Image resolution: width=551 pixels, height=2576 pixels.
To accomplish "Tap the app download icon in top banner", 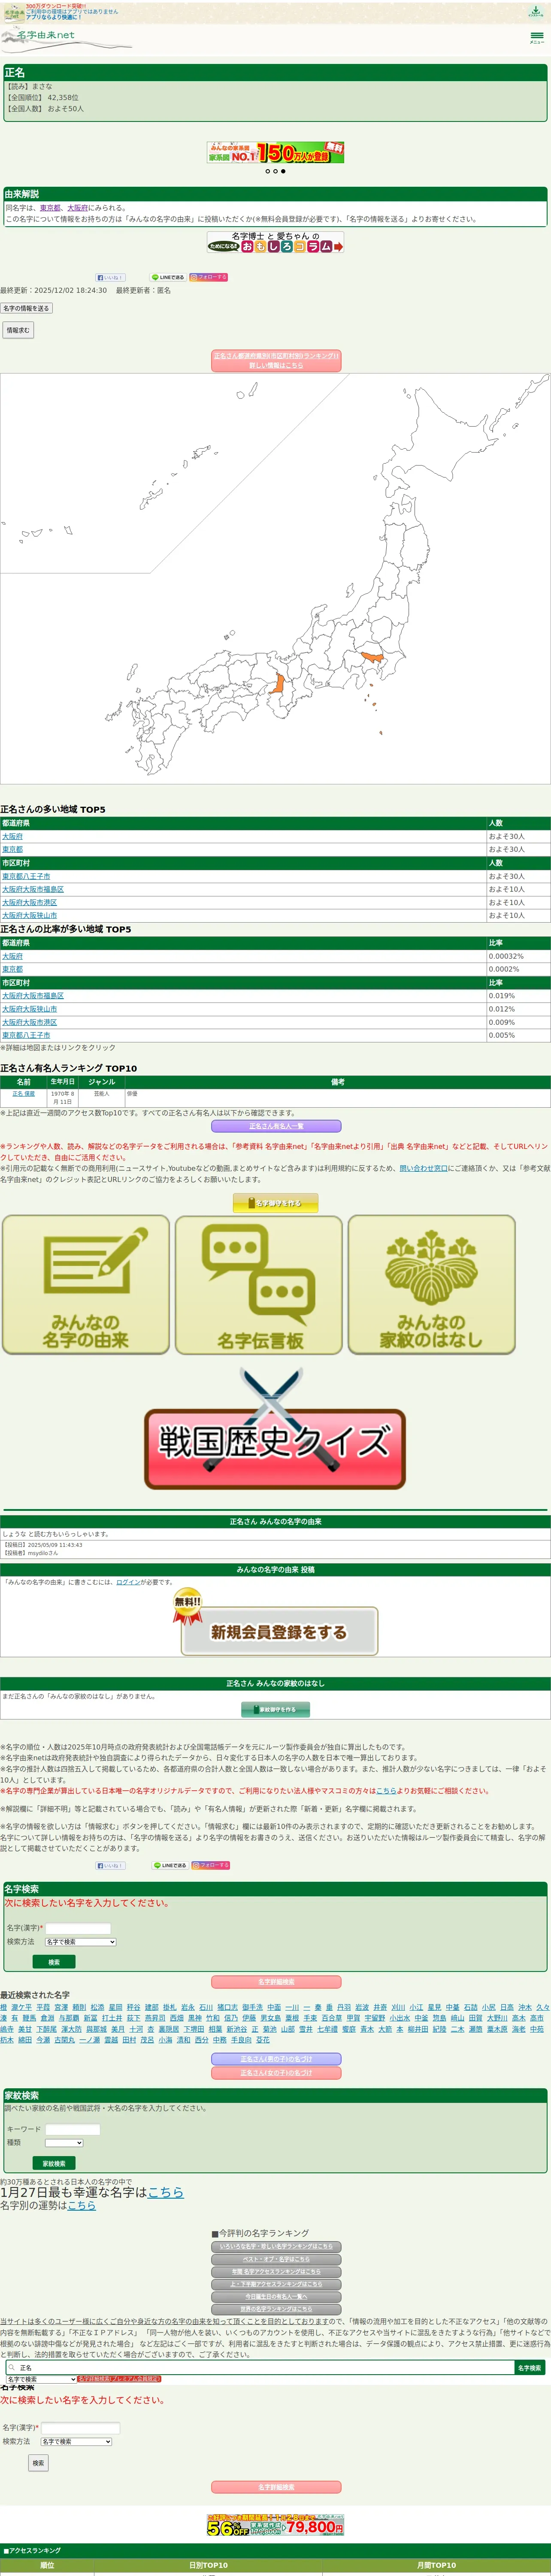I will 536,11.
